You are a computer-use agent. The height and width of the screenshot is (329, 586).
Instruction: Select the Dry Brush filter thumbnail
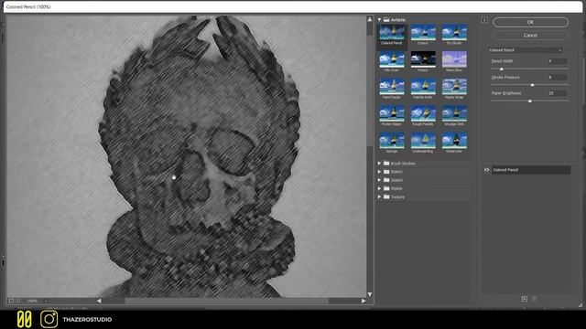(454, 33)
